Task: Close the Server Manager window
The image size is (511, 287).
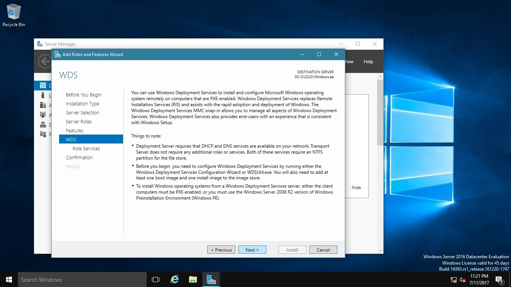Action: tap(375, 44)
